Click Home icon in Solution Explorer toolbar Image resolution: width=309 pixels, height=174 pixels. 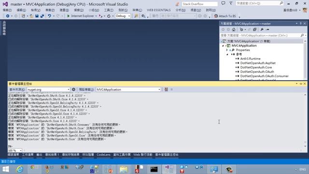[x=234, y=29]
